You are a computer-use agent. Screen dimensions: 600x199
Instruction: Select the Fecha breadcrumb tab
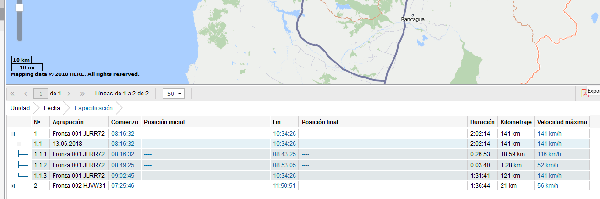52,108
